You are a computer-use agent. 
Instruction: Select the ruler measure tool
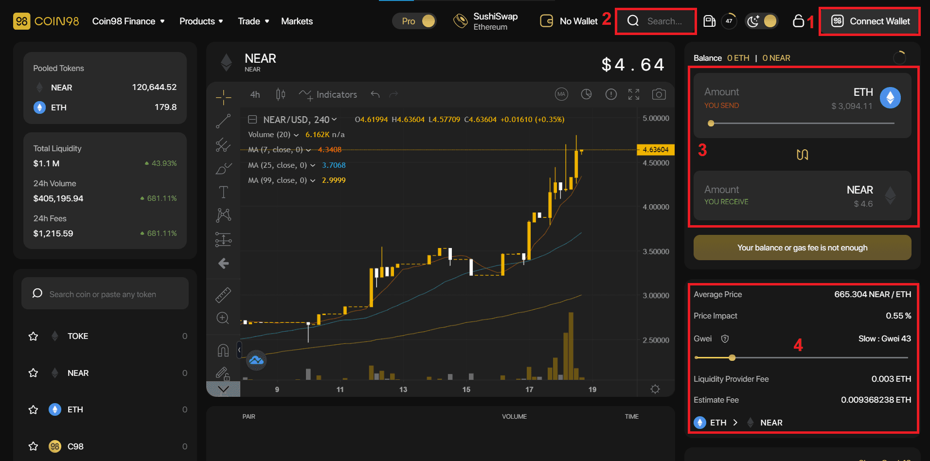click(x=223, y=295)
